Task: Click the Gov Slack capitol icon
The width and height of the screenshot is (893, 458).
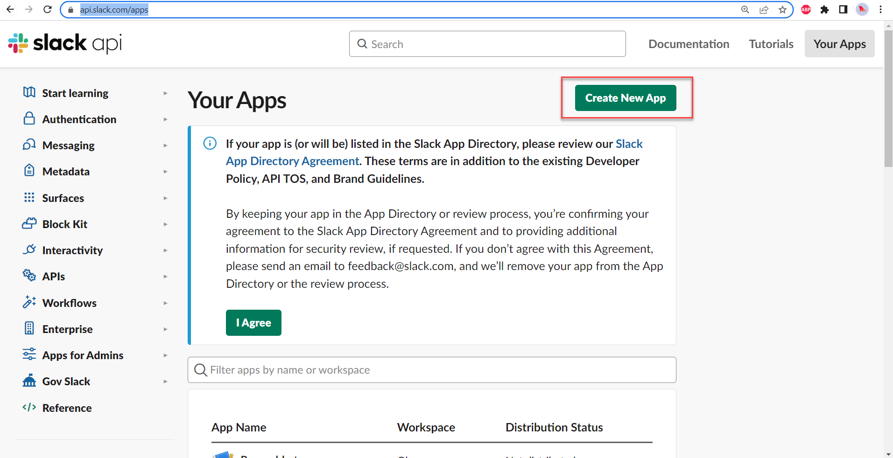Action: click(29, 381)
